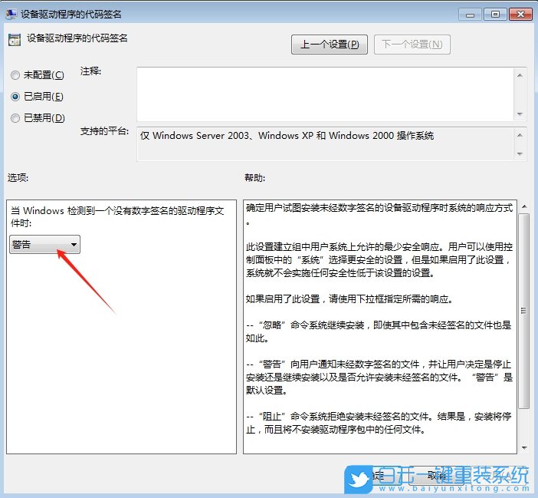This screenshot has height=498, width=538.
Task: Click the help paragraph starting with “阻止”
Action: coord(379,423)
